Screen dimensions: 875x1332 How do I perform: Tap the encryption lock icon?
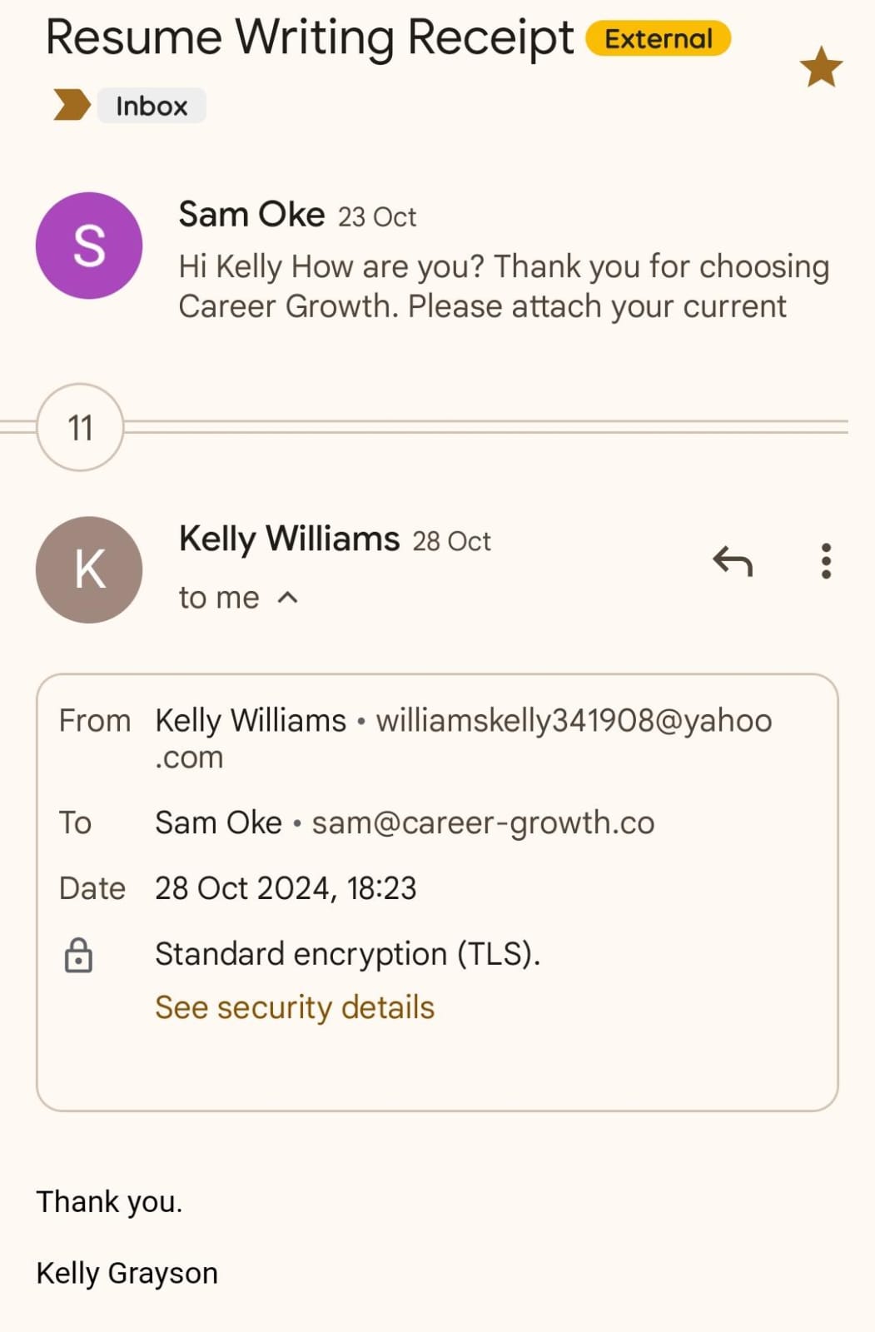[x=79, y=955]
